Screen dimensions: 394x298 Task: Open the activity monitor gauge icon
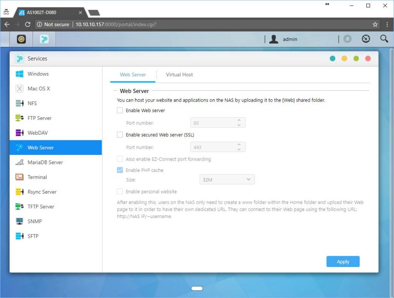pos(366,39)
